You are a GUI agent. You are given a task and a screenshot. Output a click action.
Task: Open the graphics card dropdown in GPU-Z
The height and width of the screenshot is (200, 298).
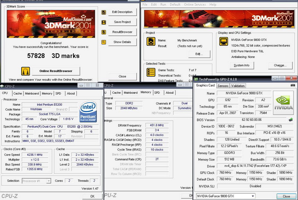click(x=253, y=196)
